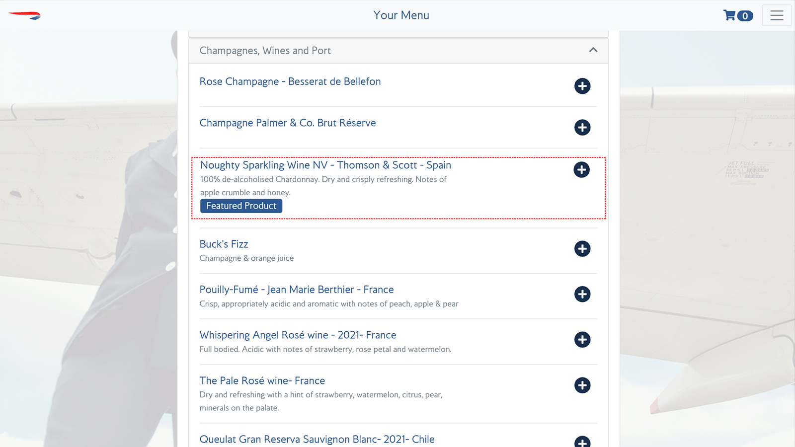Image resolution: width=795 pixels, height=447 pixels.
Task: Add Noughty Sparkling Wine with plus icon
Action: click(581, 169)
